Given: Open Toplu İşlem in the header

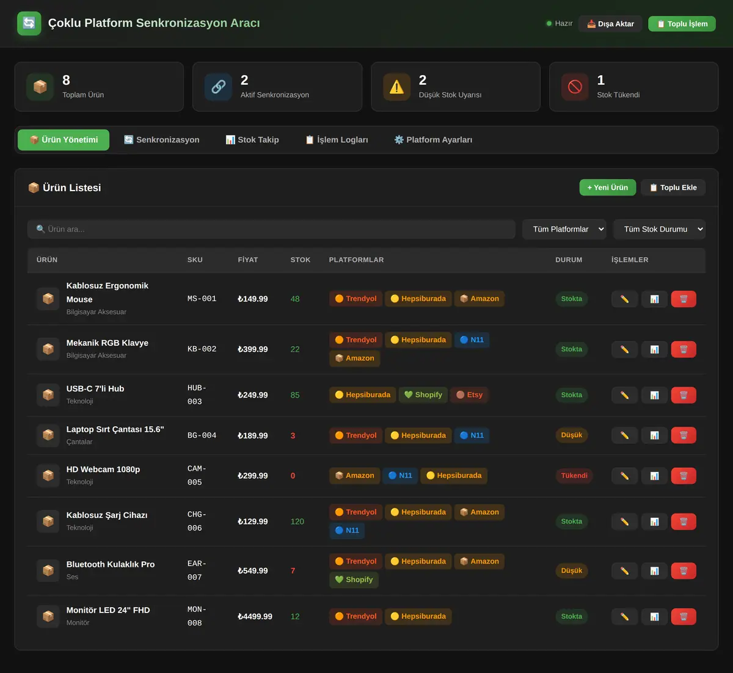Looking at the screenshot, I should pyautogui.click(x=682, y=24).
